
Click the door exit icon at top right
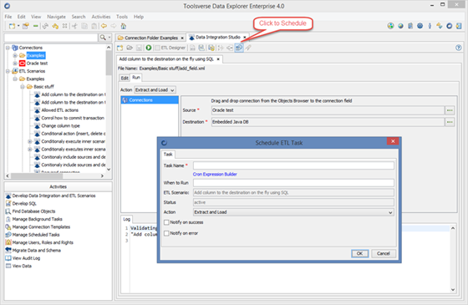click(x=459, y=26)
